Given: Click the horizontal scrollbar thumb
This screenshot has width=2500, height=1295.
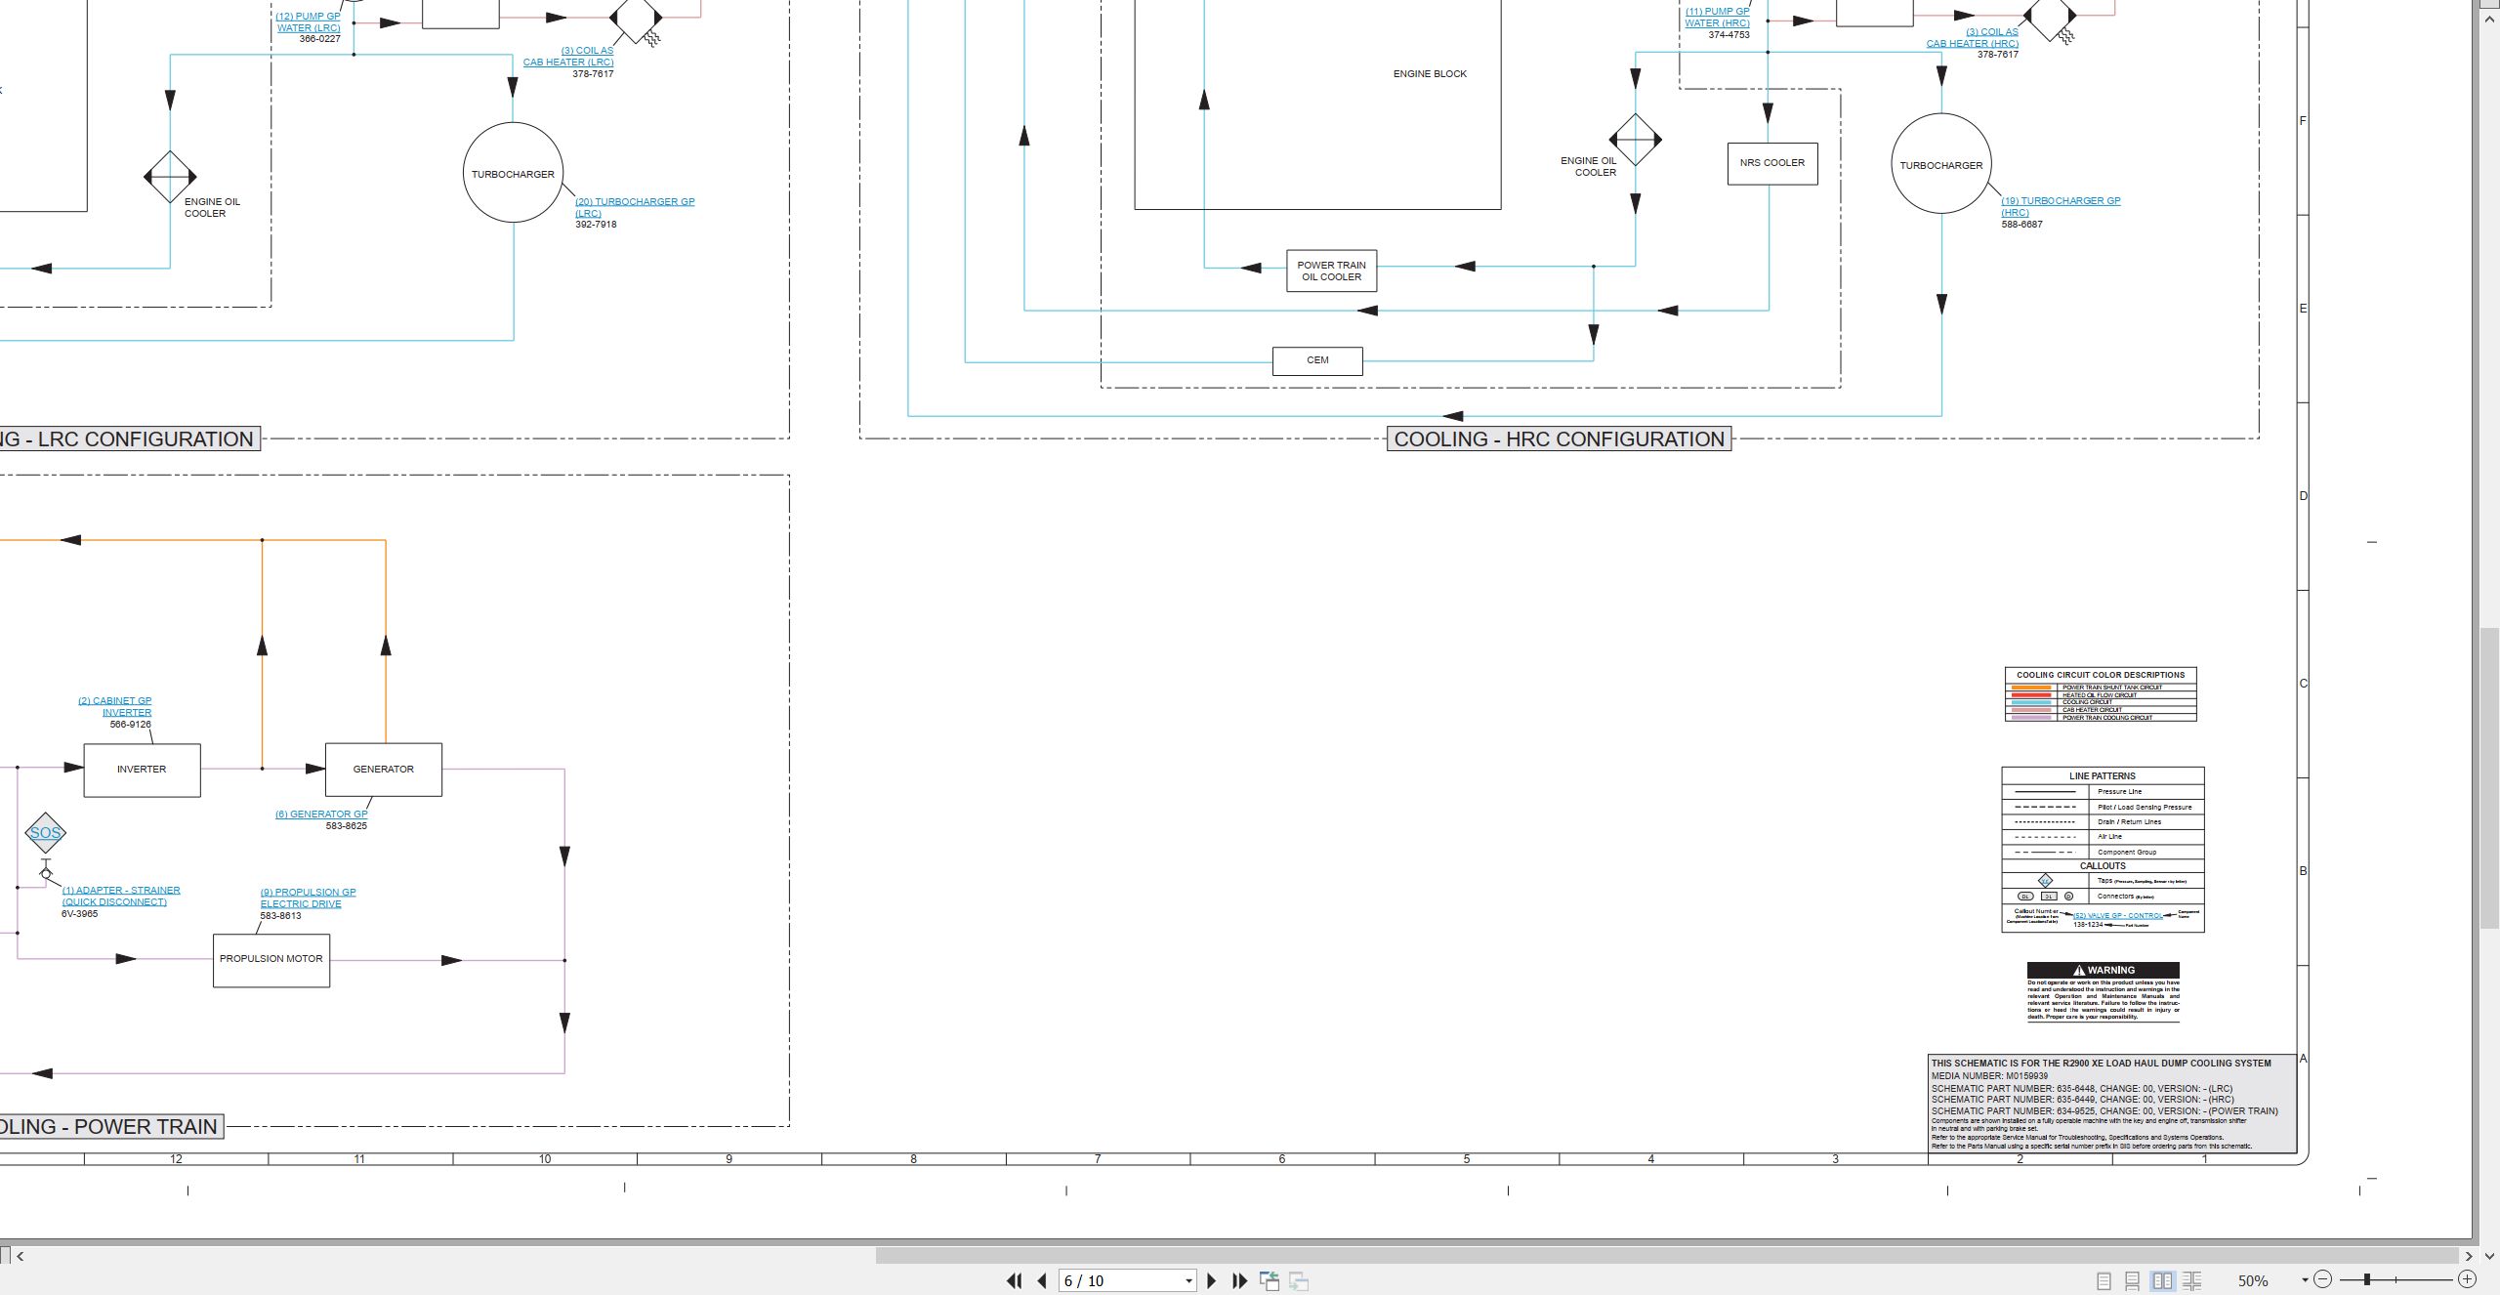Looking at the screenshot, I should tap(1667, 1256).
